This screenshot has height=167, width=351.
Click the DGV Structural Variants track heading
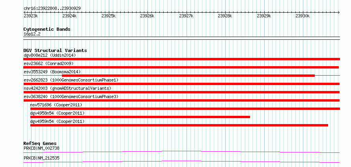[55, 50]
